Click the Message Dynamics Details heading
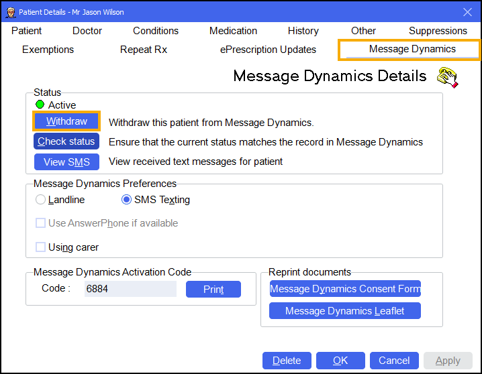The image size is (482, 374). 330,76
